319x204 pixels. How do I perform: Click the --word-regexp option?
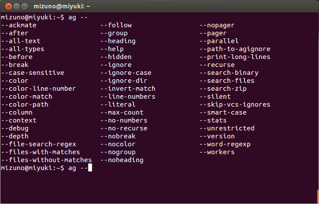[x=225, y=144]
